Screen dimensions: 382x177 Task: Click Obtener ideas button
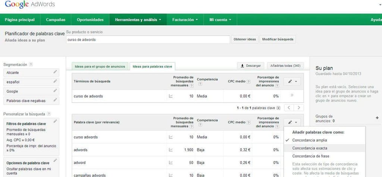[245, 39]
